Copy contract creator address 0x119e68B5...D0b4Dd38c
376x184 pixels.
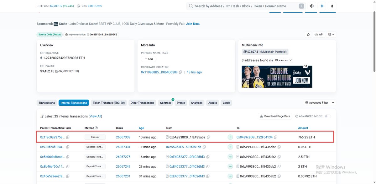(180, 72)
